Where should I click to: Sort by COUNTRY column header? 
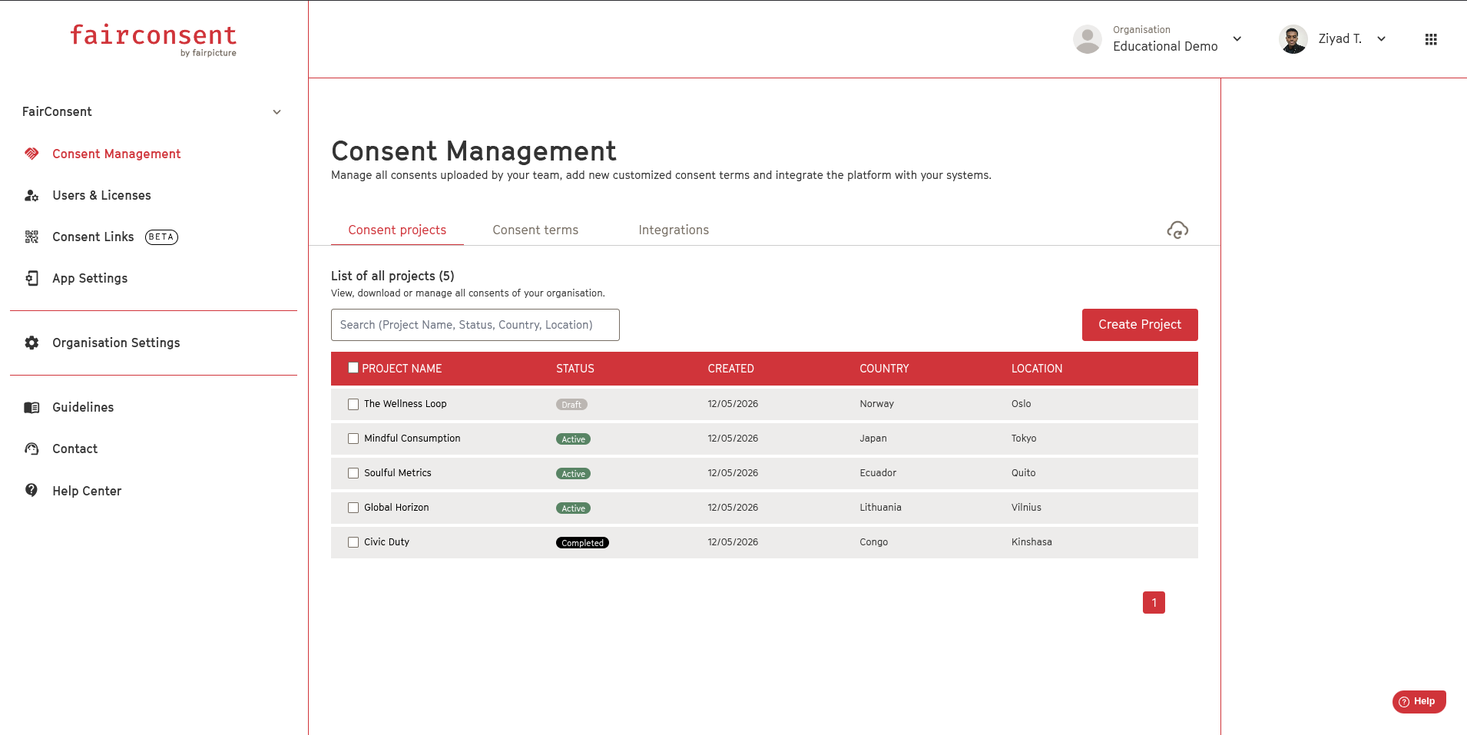click(884, 369)
